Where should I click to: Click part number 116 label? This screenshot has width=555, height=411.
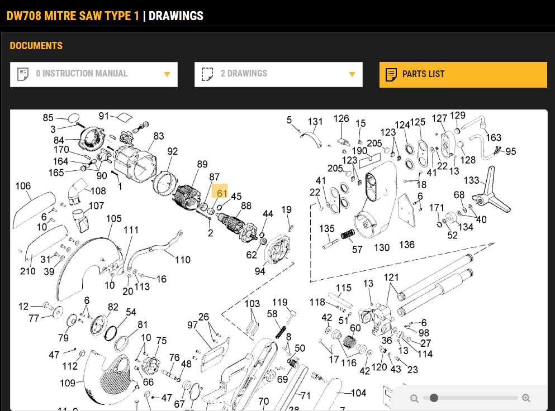(x=349, y=363)
